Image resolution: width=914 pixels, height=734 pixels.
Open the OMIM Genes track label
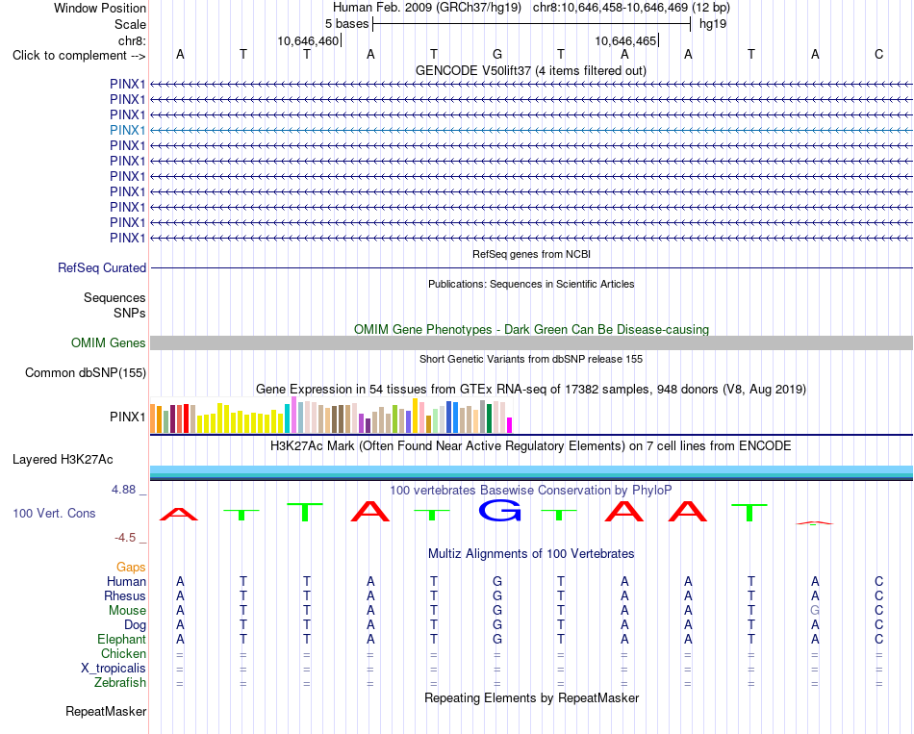tap(108, 342)
